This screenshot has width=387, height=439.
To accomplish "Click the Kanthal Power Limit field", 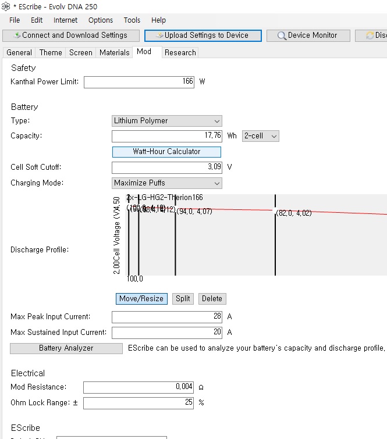I will click(139, 82).
